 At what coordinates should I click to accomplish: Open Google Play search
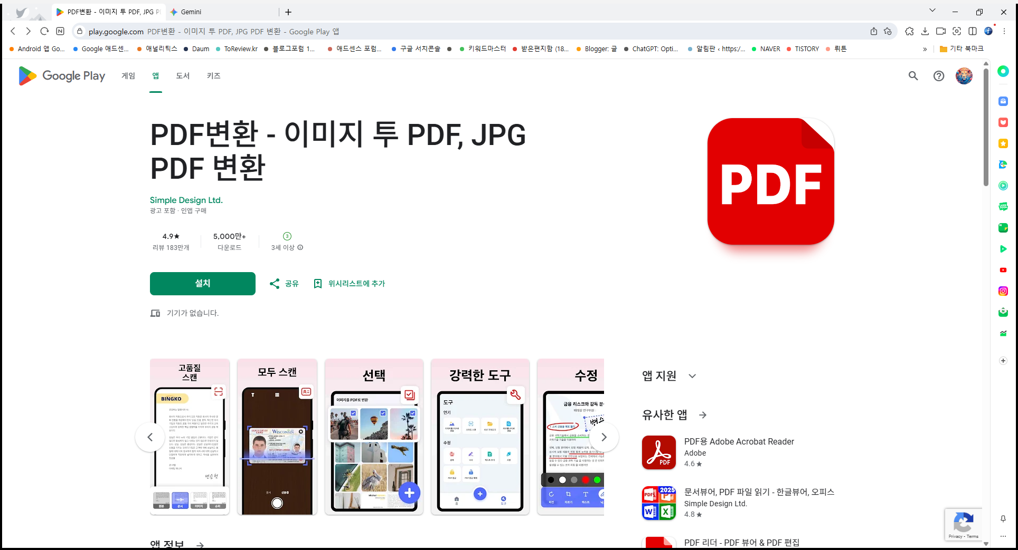click(x=913, y=76)
